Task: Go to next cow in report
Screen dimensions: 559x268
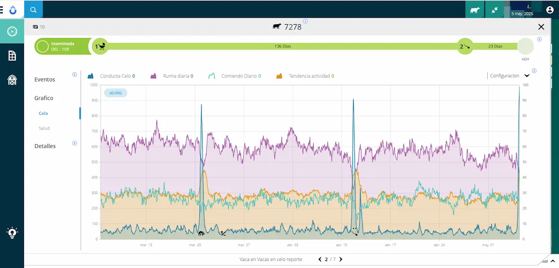Action: pos(341,259)
